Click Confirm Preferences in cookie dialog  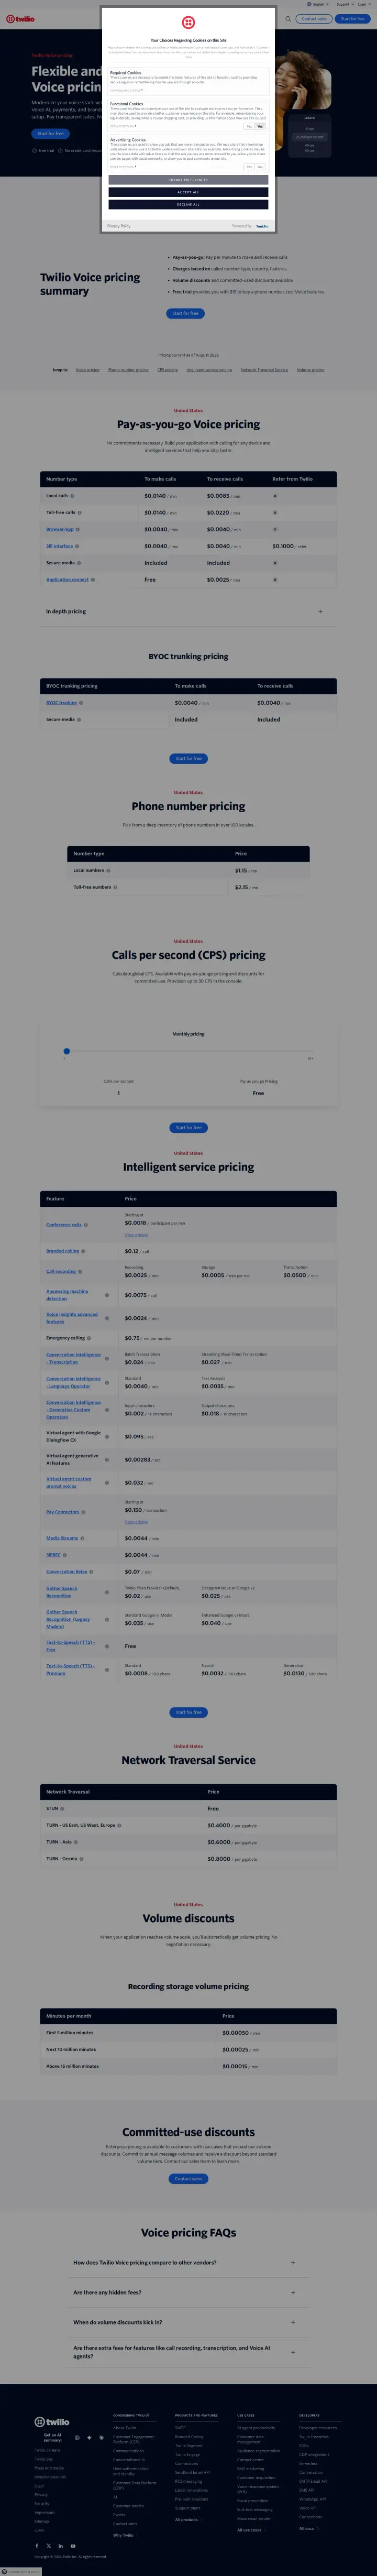[x=188, y=180]
